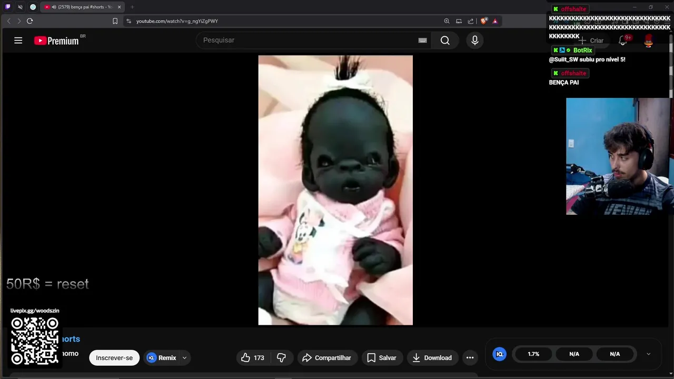Open the account avatar menu

(649, 41)
